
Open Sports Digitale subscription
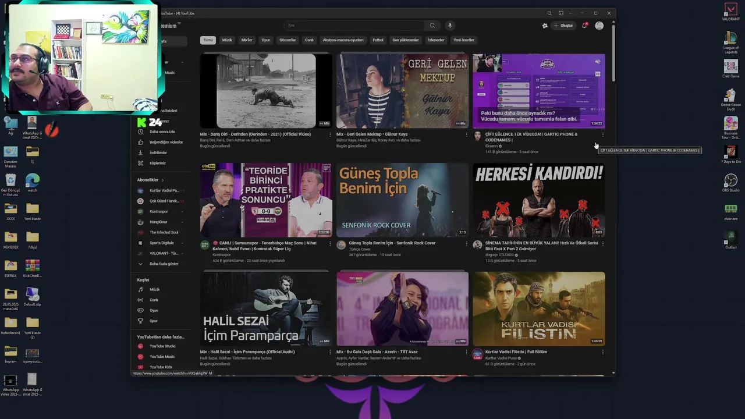pyautogui.click(x=162, y=243)
